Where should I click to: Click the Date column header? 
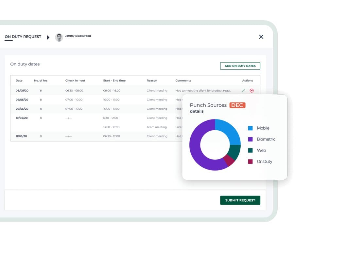[x=19, y=81]
